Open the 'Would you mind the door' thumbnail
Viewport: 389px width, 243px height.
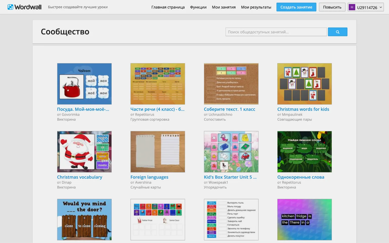(84, 219)
